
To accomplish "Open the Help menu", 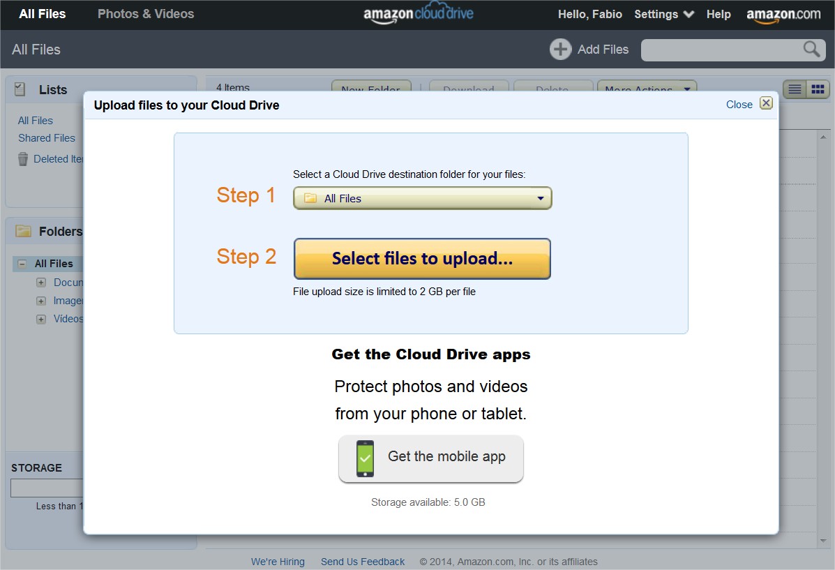I will [x=719, y=15].
